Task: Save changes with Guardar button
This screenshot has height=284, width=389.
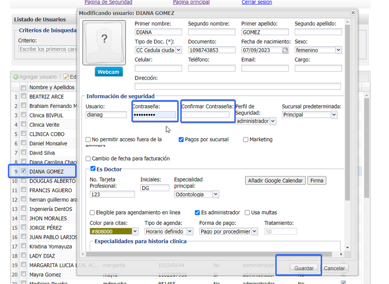Action: point(304,268)
